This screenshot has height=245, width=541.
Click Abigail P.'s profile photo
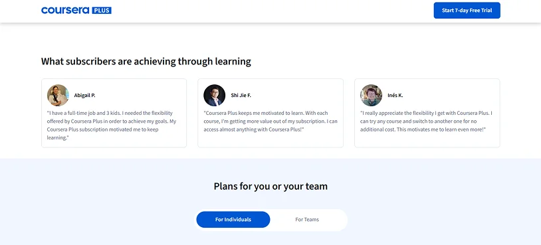[x=58, y=95]
